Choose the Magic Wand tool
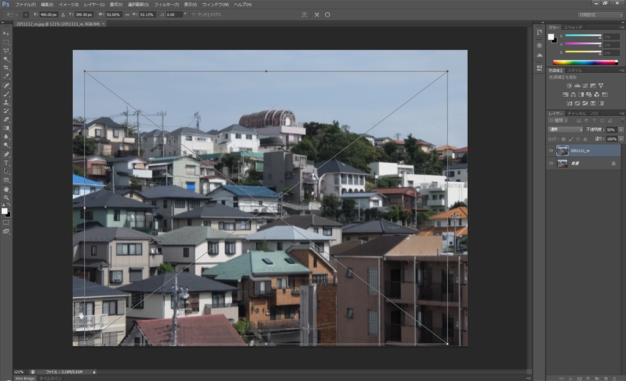Viewport: 626px width, 381px height. point(6,59)
